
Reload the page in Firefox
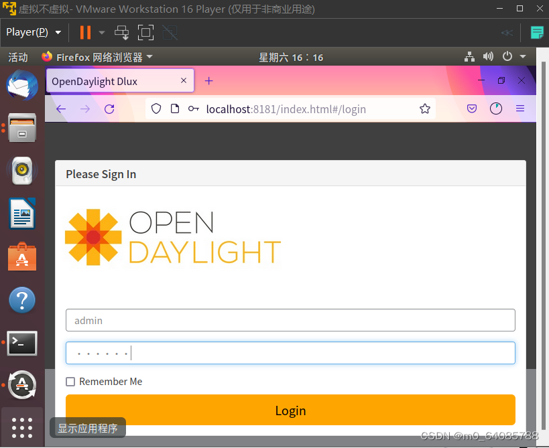coord(109,109)
